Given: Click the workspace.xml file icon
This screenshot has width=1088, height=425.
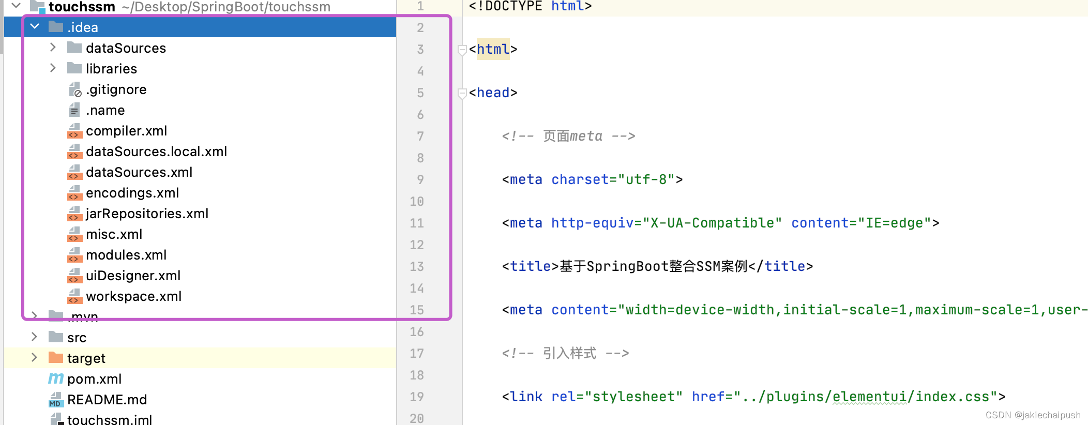Looking at the screenshot, I should [75, 296].
